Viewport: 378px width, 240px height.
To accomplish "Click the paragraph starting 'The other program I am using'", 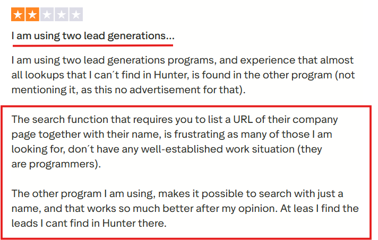I will point(185,209).
